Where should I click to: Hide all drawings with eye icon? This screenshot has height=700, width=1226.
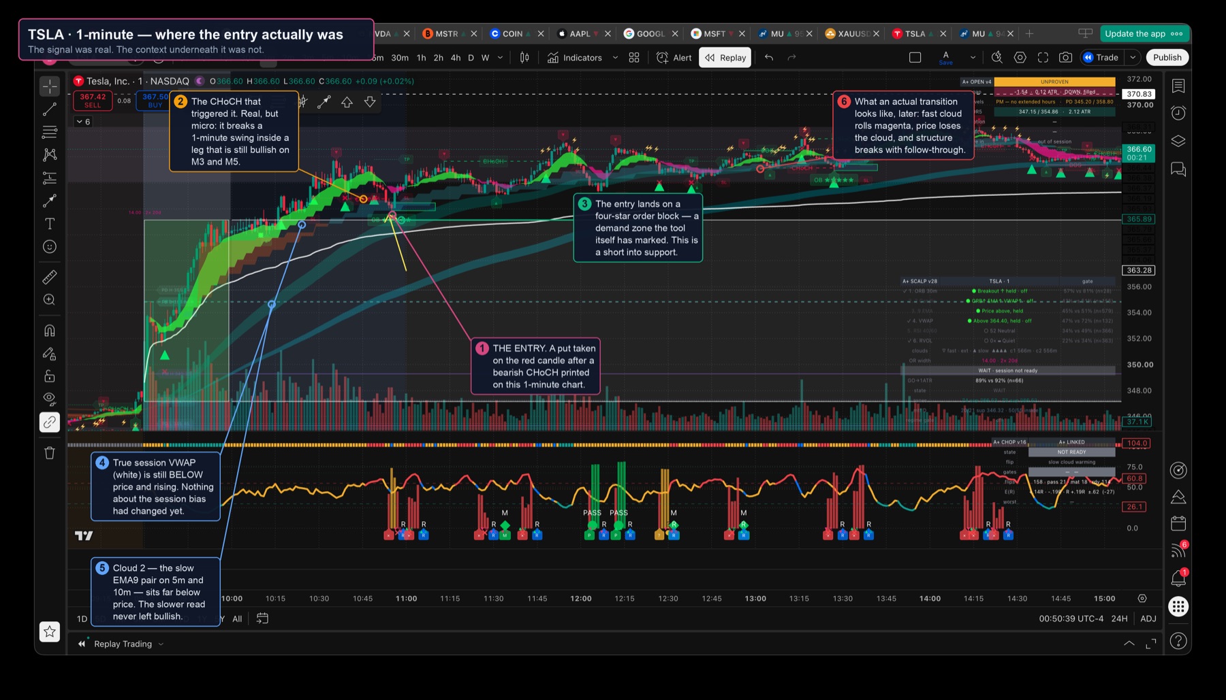(x=50, y=399)
